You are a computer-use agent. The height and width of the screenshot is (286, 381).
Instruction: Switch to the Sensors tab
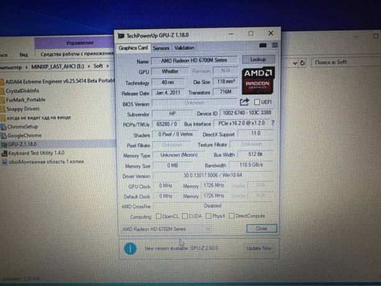tap(161, 48)
